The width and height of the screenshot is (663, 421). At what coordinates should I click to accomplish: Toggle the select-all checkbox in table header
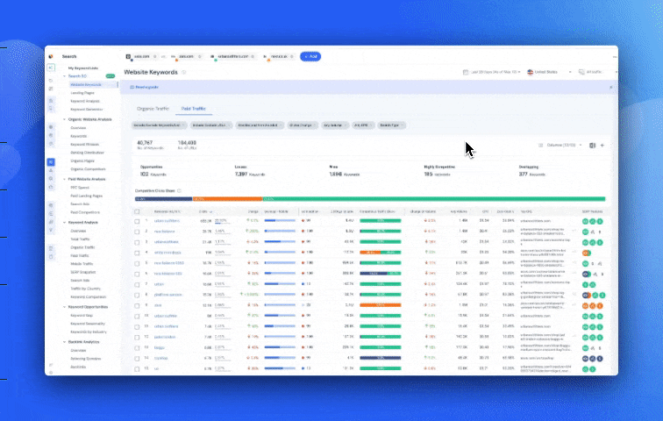137,212
